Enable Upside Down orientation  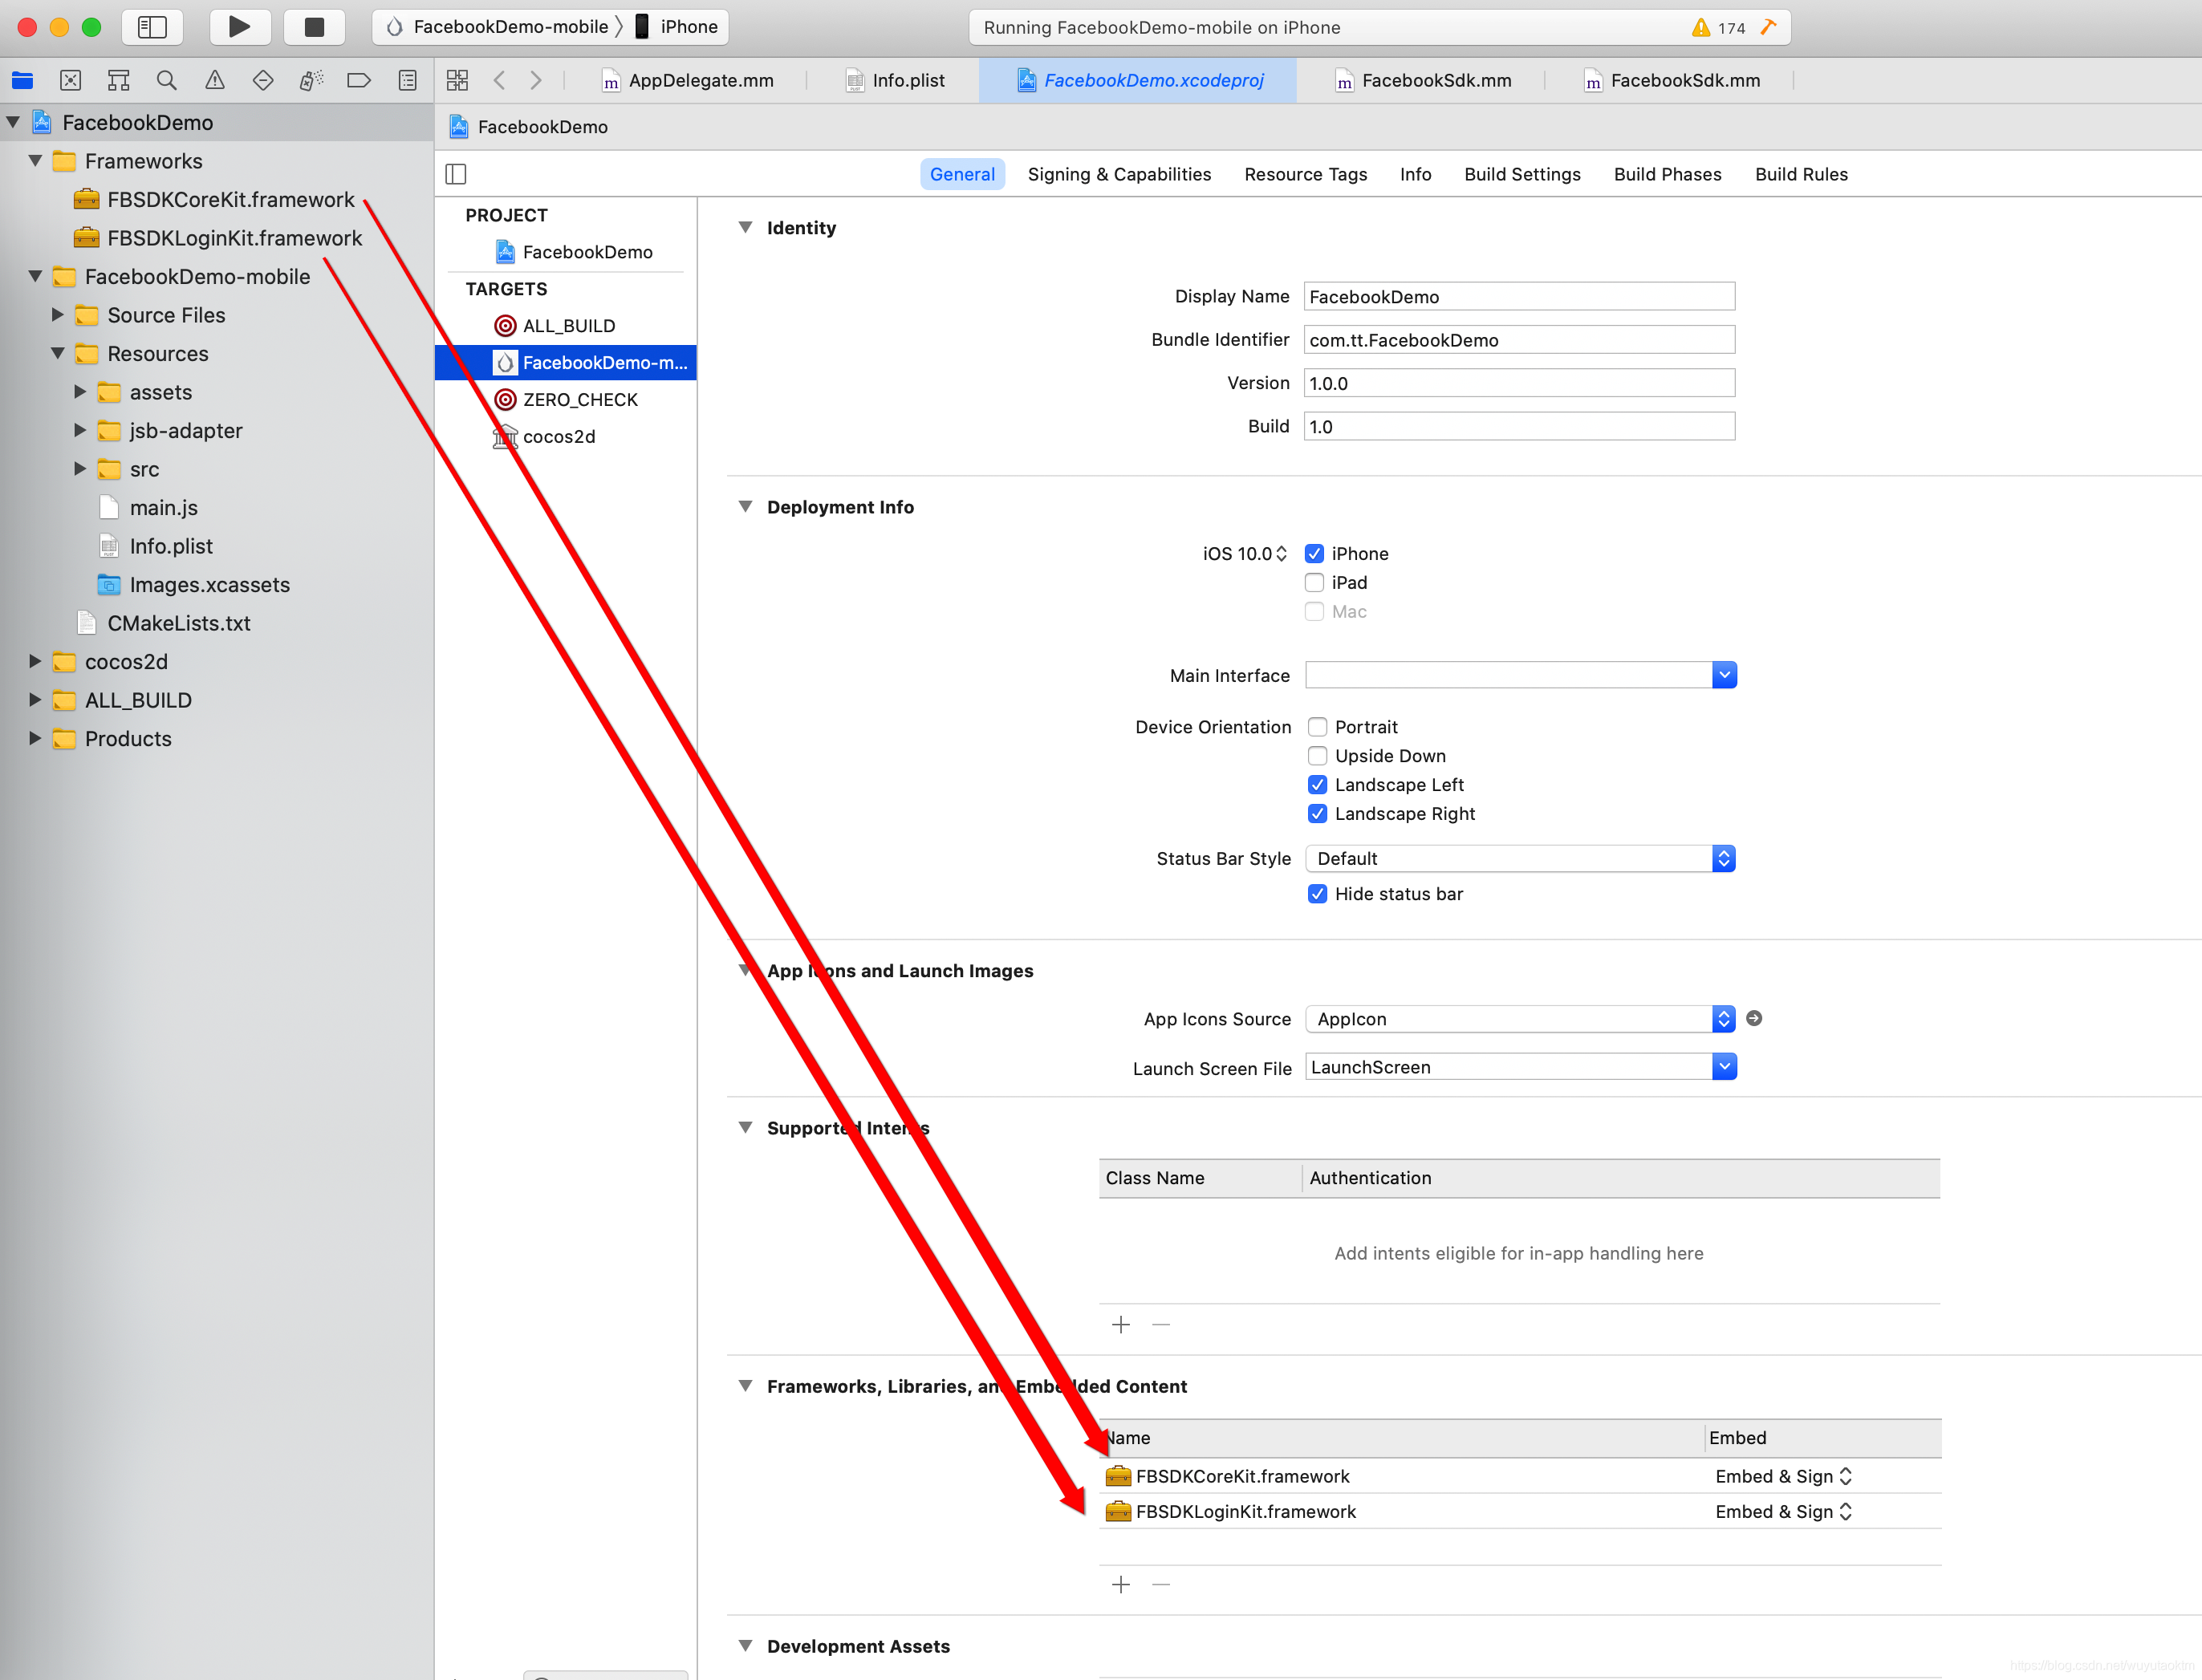click(x=1318, y=756)
